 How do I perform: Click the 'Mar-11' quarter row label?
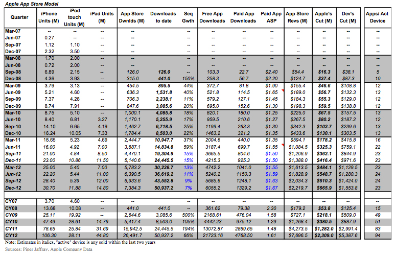pyautogui.click(x=13, y=140)
